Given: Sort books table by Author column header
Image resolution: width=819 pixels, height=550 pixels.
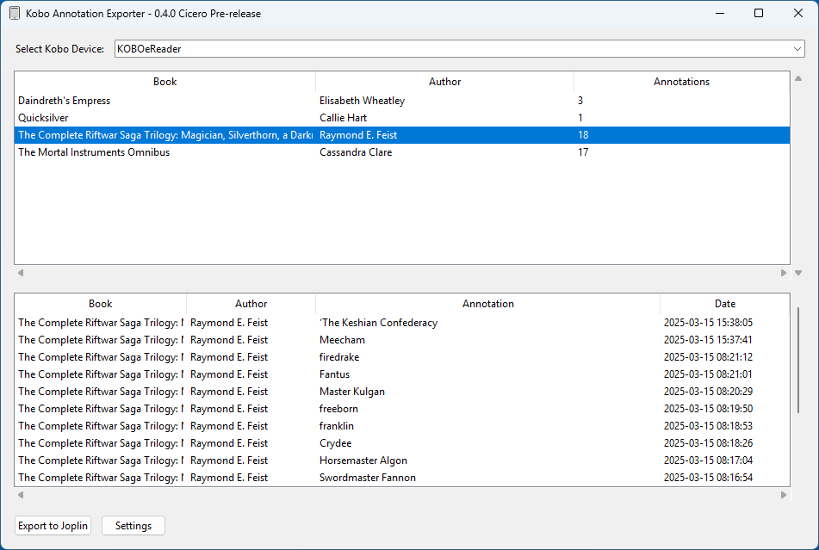Looking at the screenshot, I should coord(444,82).
